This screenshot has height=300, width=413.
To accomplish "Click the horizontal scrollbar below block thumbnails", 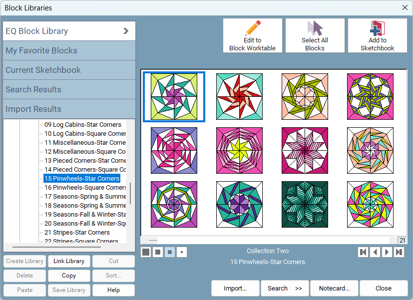I will pyautogui.click(x=270, y=240).
